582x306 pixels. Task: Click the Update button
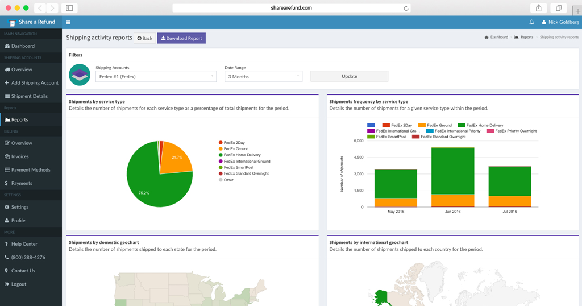(350, 76)
